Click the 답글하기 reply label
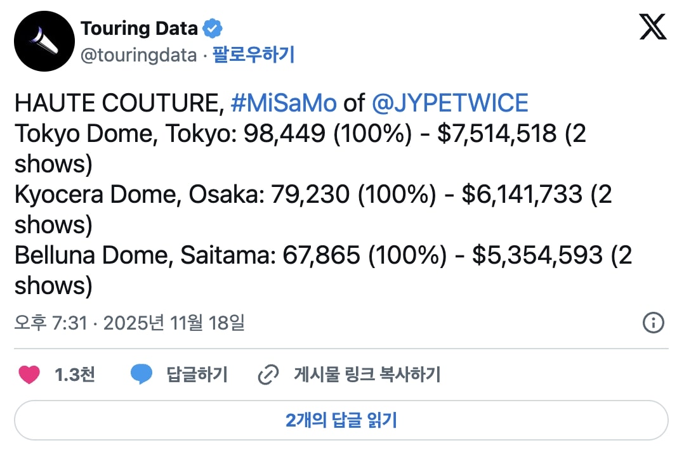Viewport: 684px width, 450px height. click(x=197, y=375)
